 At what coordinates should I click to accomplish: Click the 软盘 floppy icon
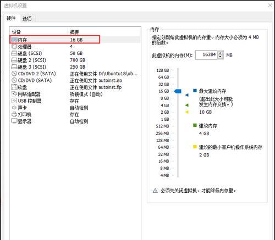point(14,87)
